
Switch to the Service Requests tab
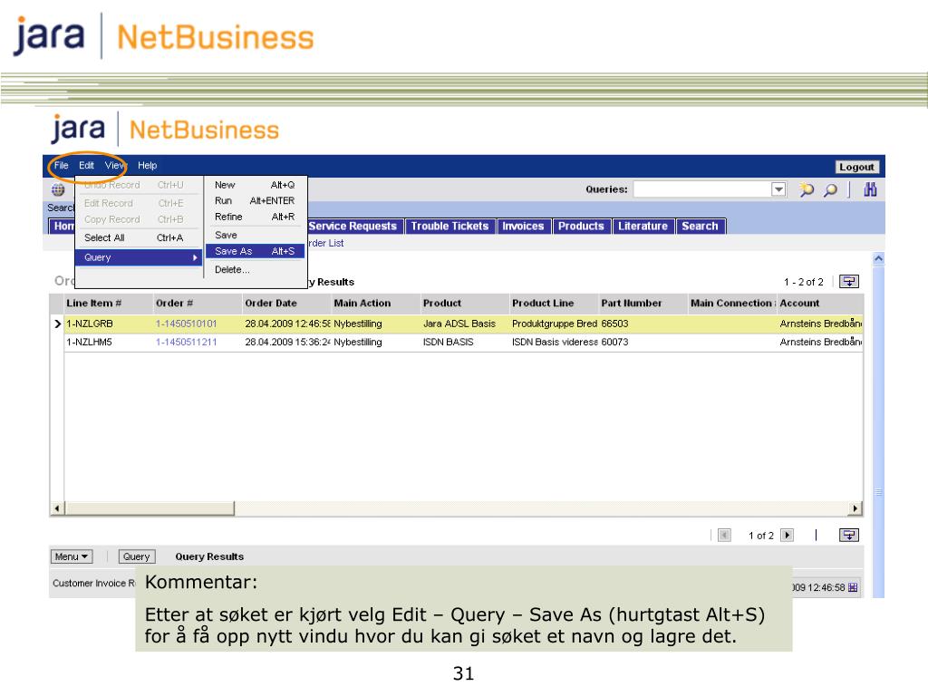[x=354, y=226]
